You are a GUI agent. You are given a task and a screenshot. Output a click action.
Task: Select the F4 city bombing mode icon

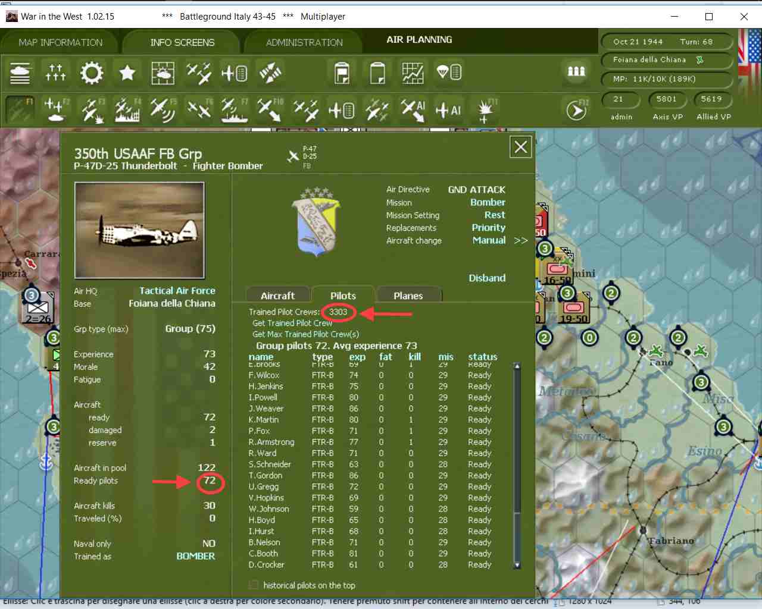coord(127,109)
